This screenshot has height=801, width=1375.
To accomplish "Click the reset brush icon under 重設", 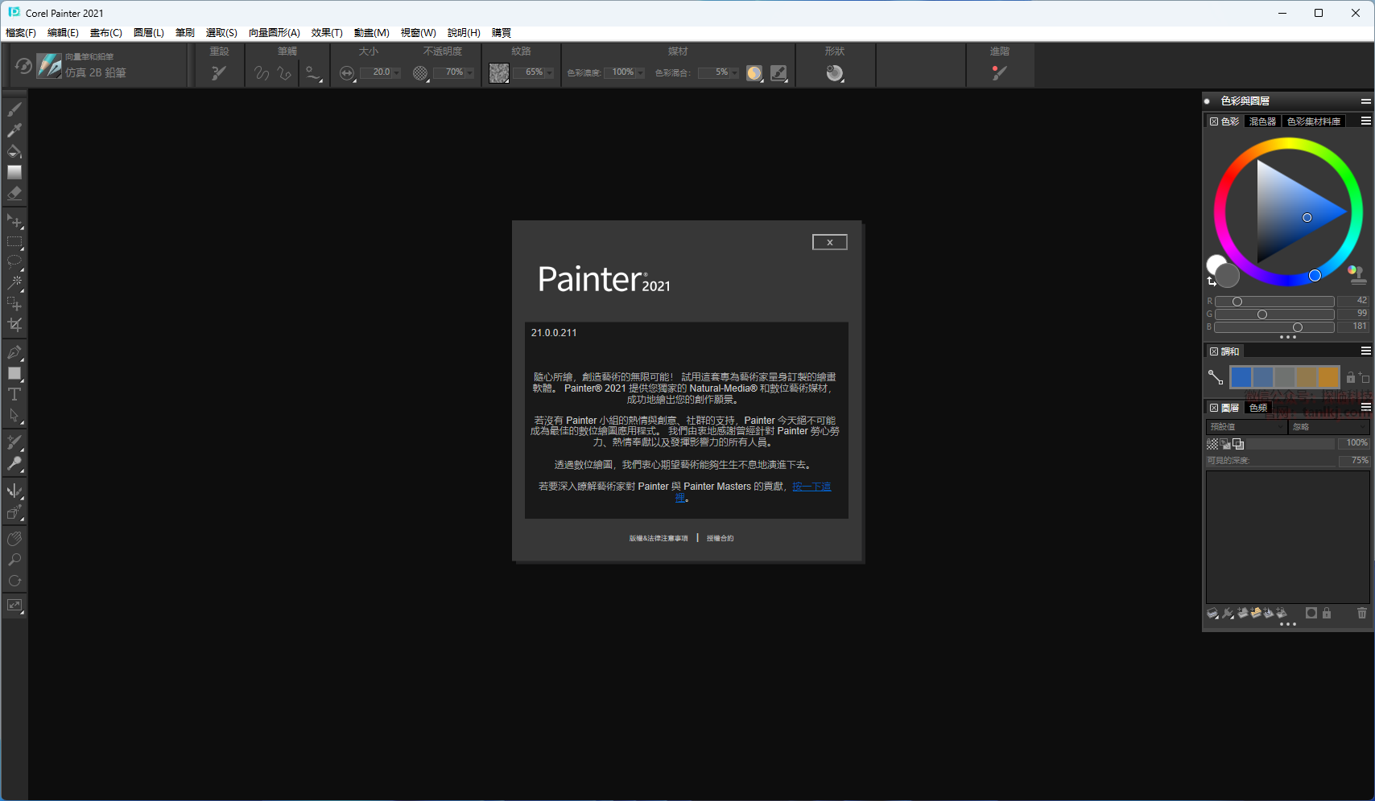I will pyautogui.click(x=219, y=73).
